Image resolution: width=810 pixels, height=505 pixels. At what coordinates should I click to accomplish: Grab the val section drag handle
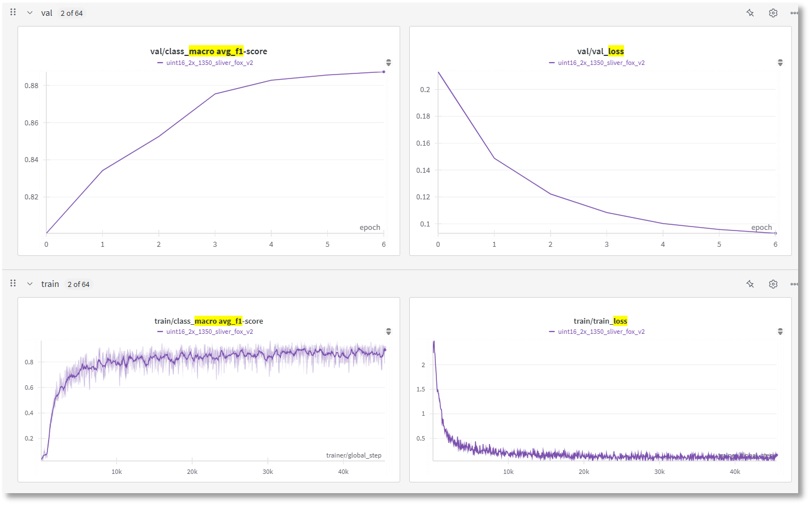[13, 12]
